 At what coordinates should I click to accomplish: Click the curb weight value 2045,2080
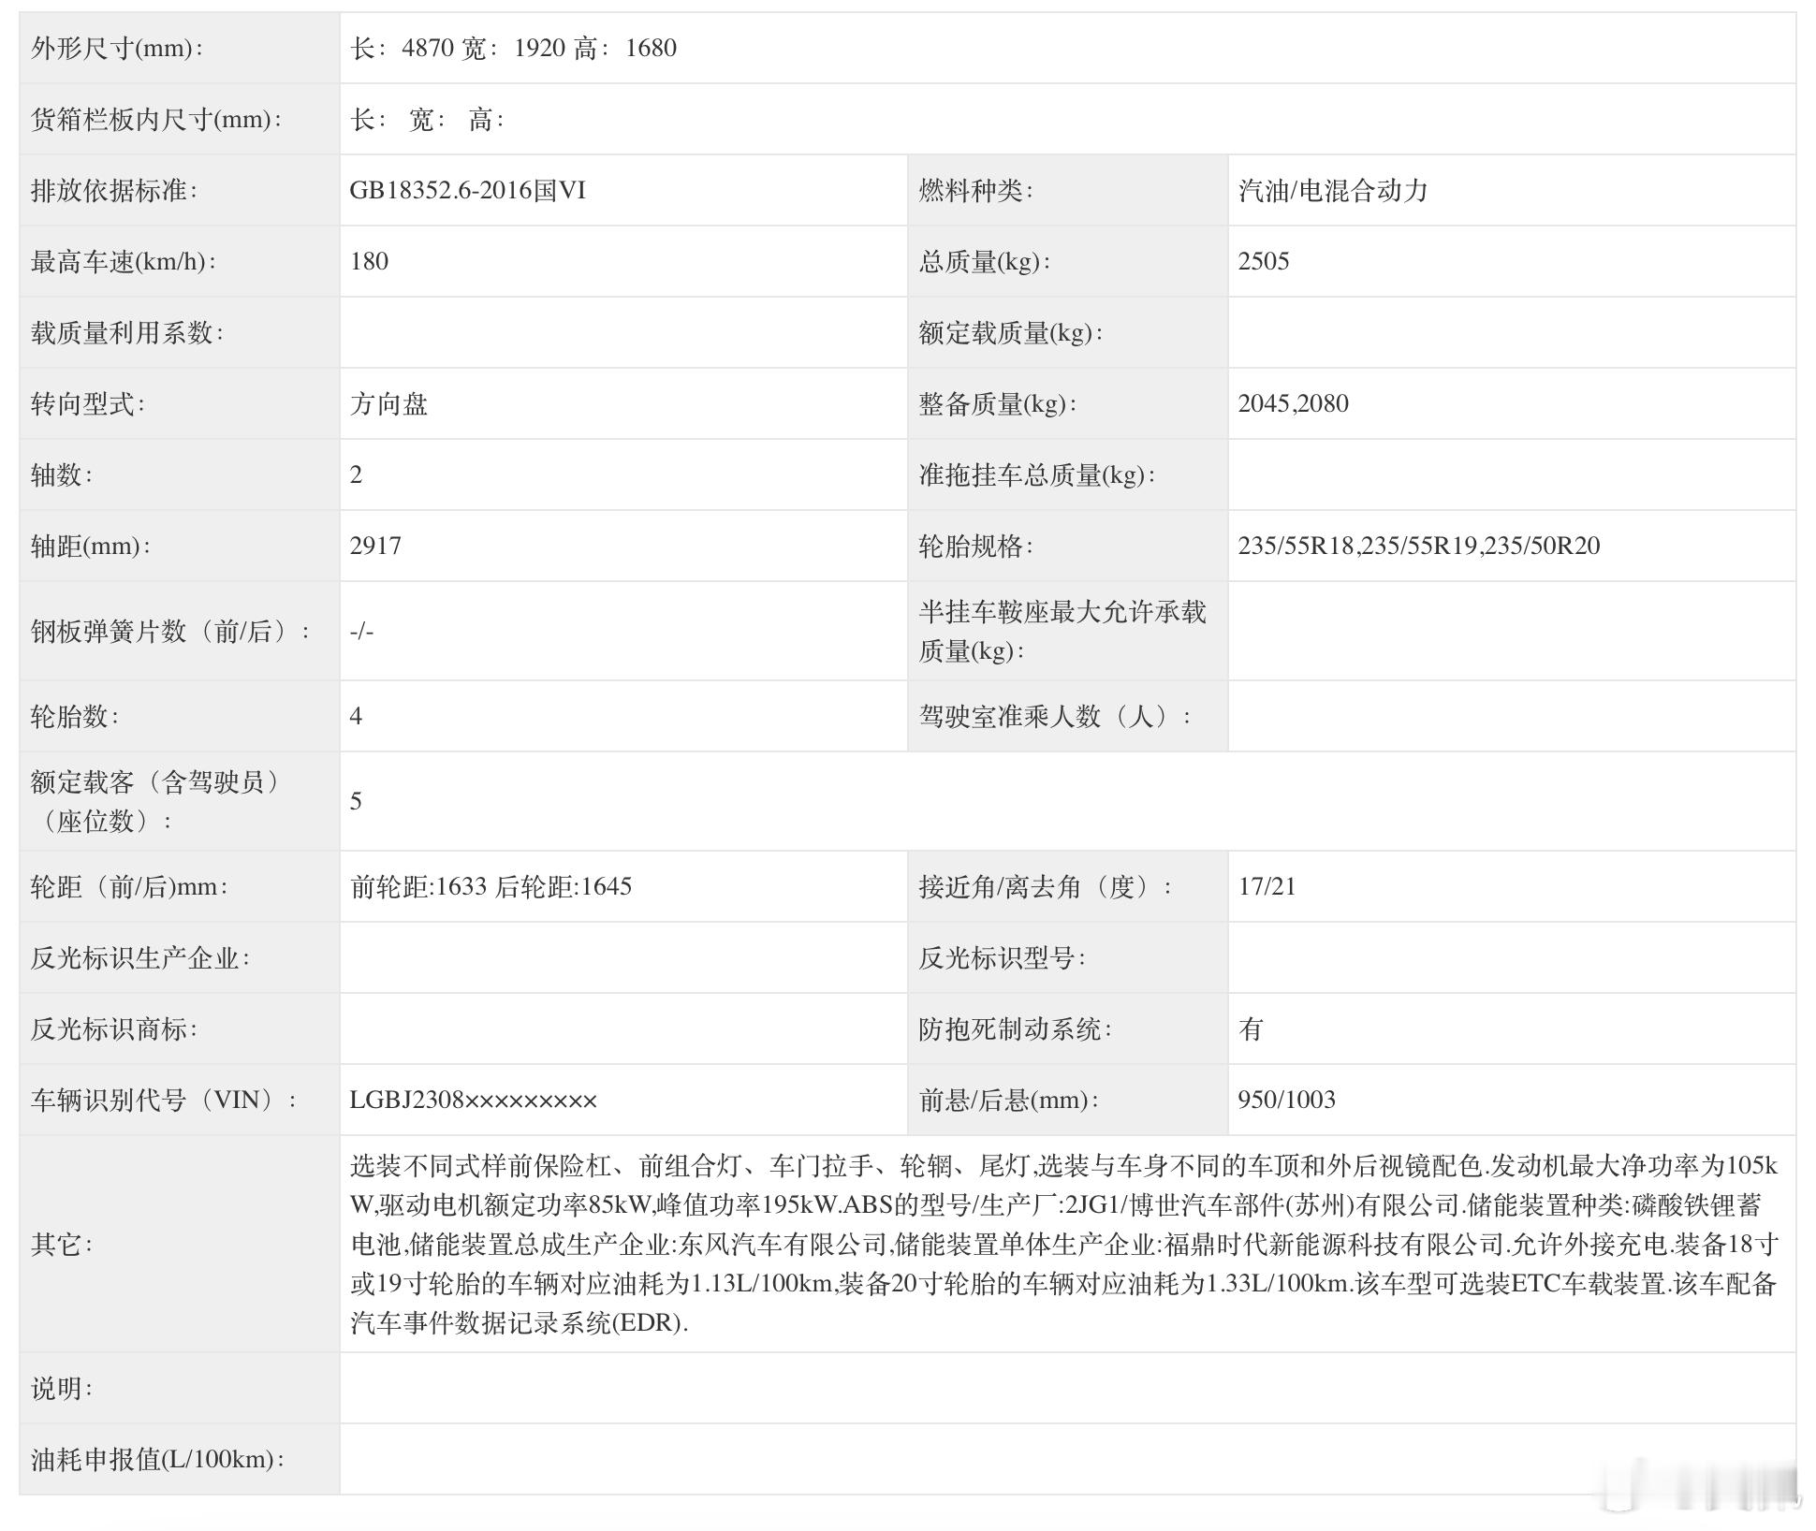1293,404
